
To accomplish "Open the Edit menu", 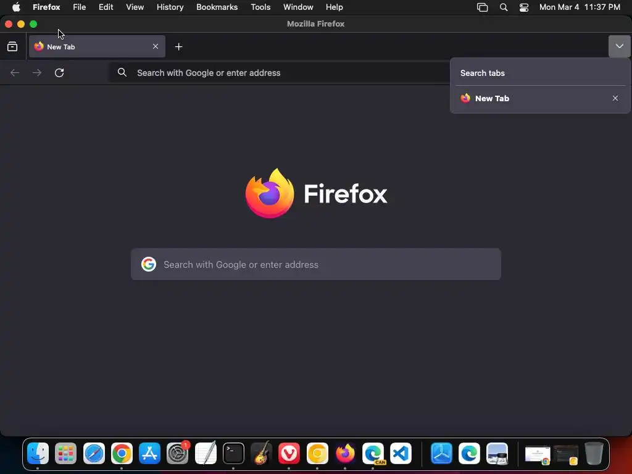I will [x=106, y=7].
